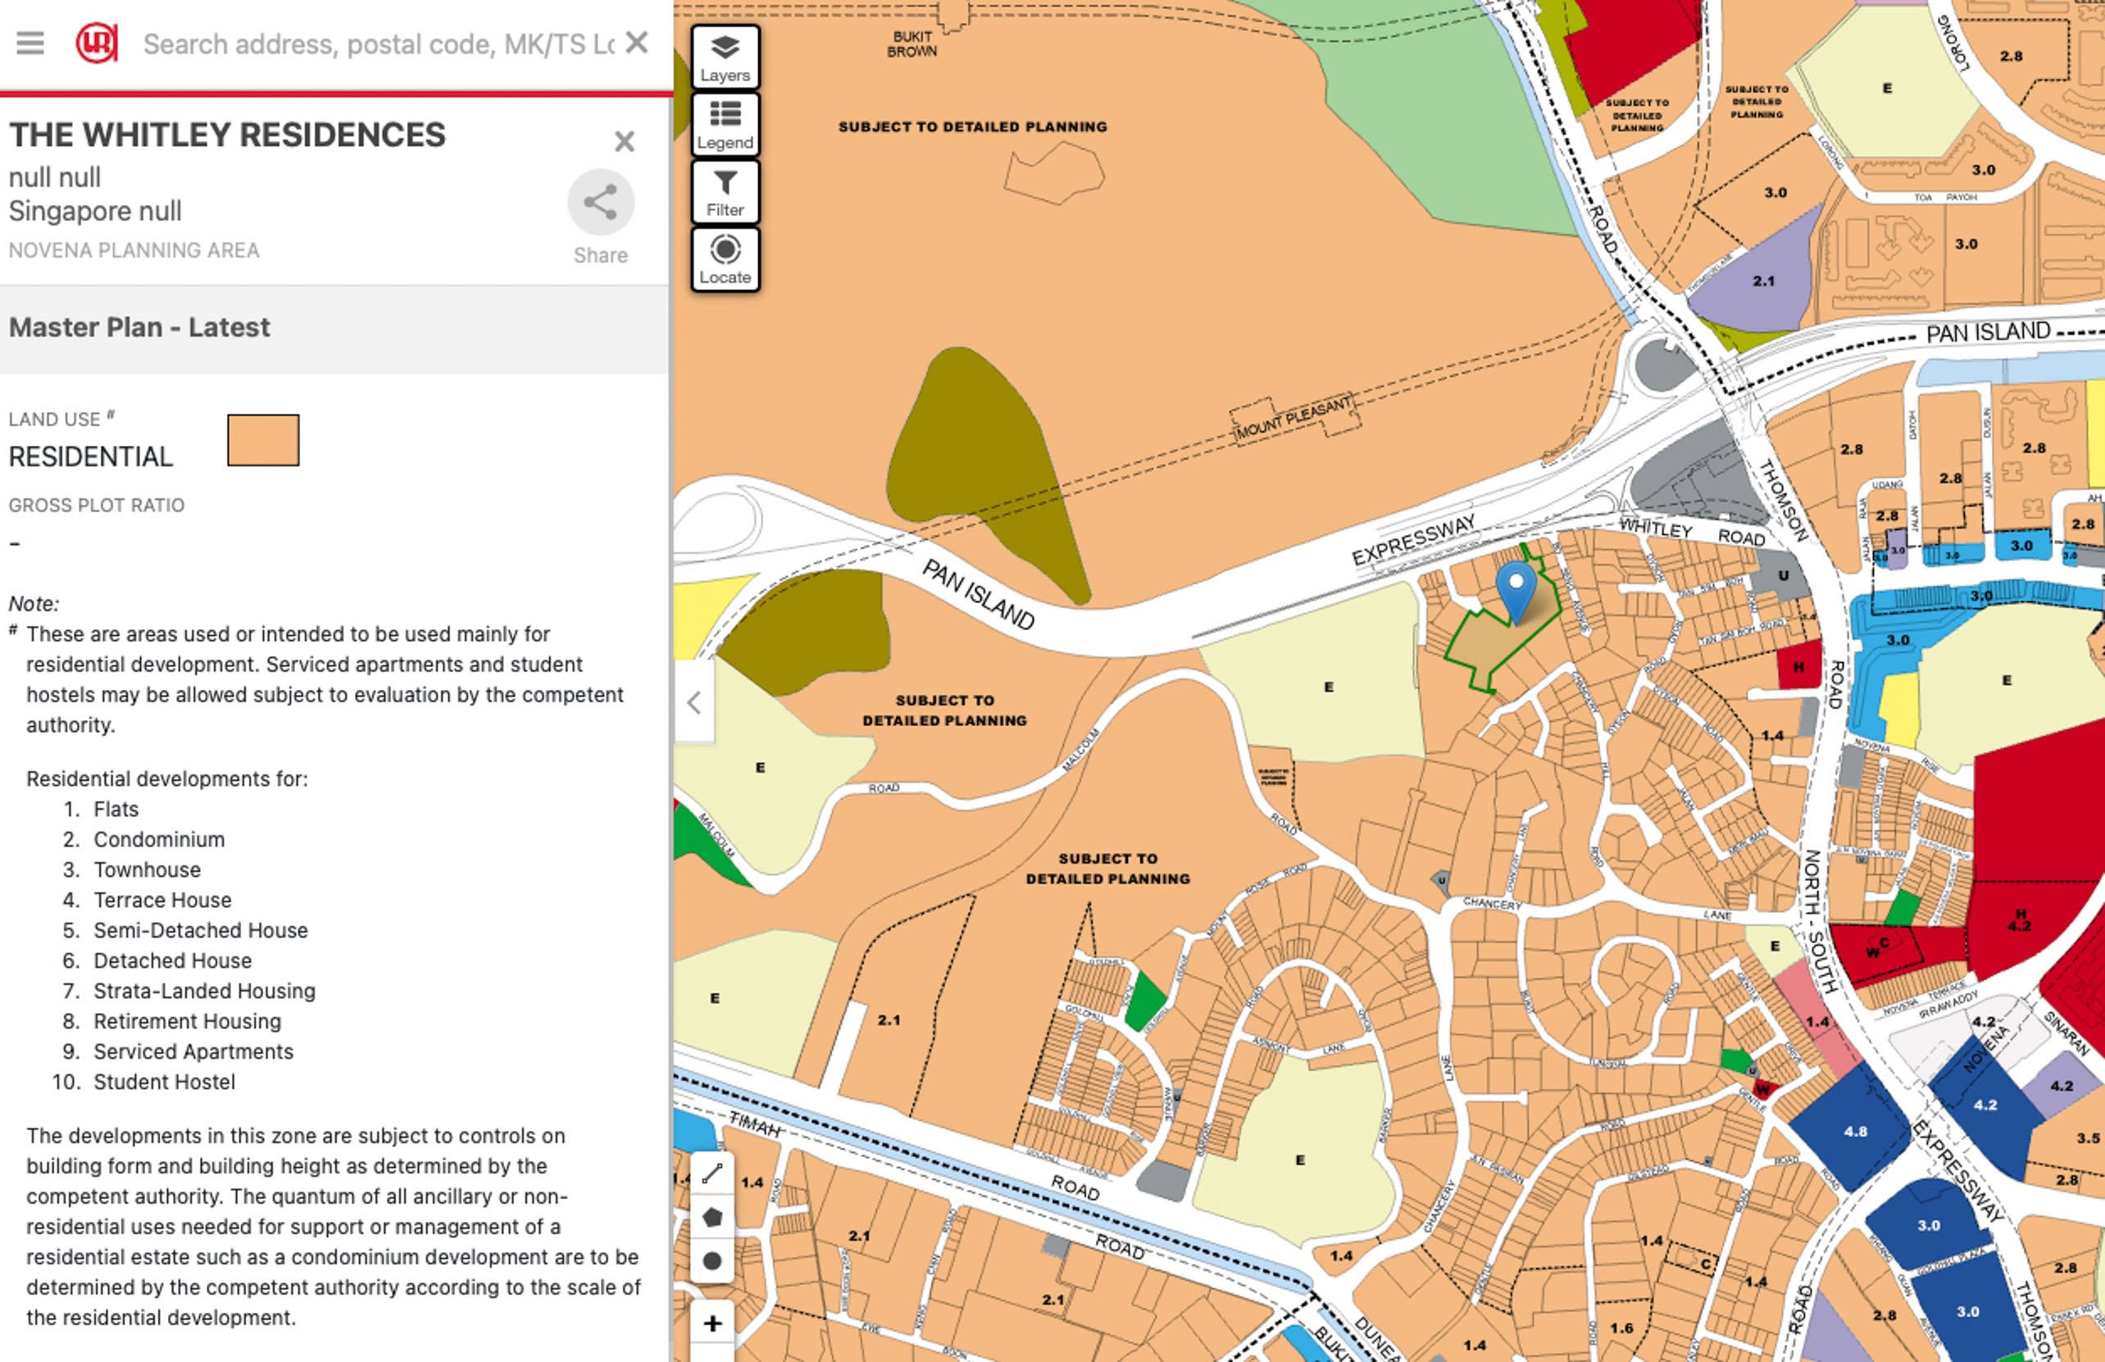Open the hamburger menu
This screenshot has height=1362, width=2105.
pos(30,43)
